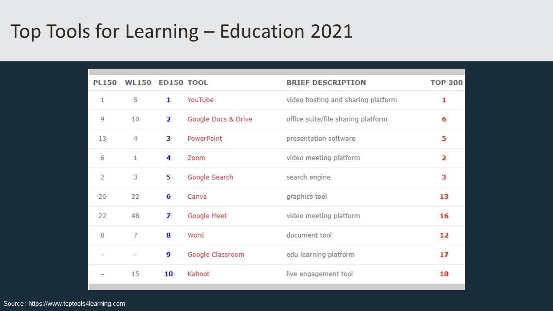This screenshot has height=311, width=553.
Task: Click Google Classroom's ED150 rank 9
Action: 168,254
